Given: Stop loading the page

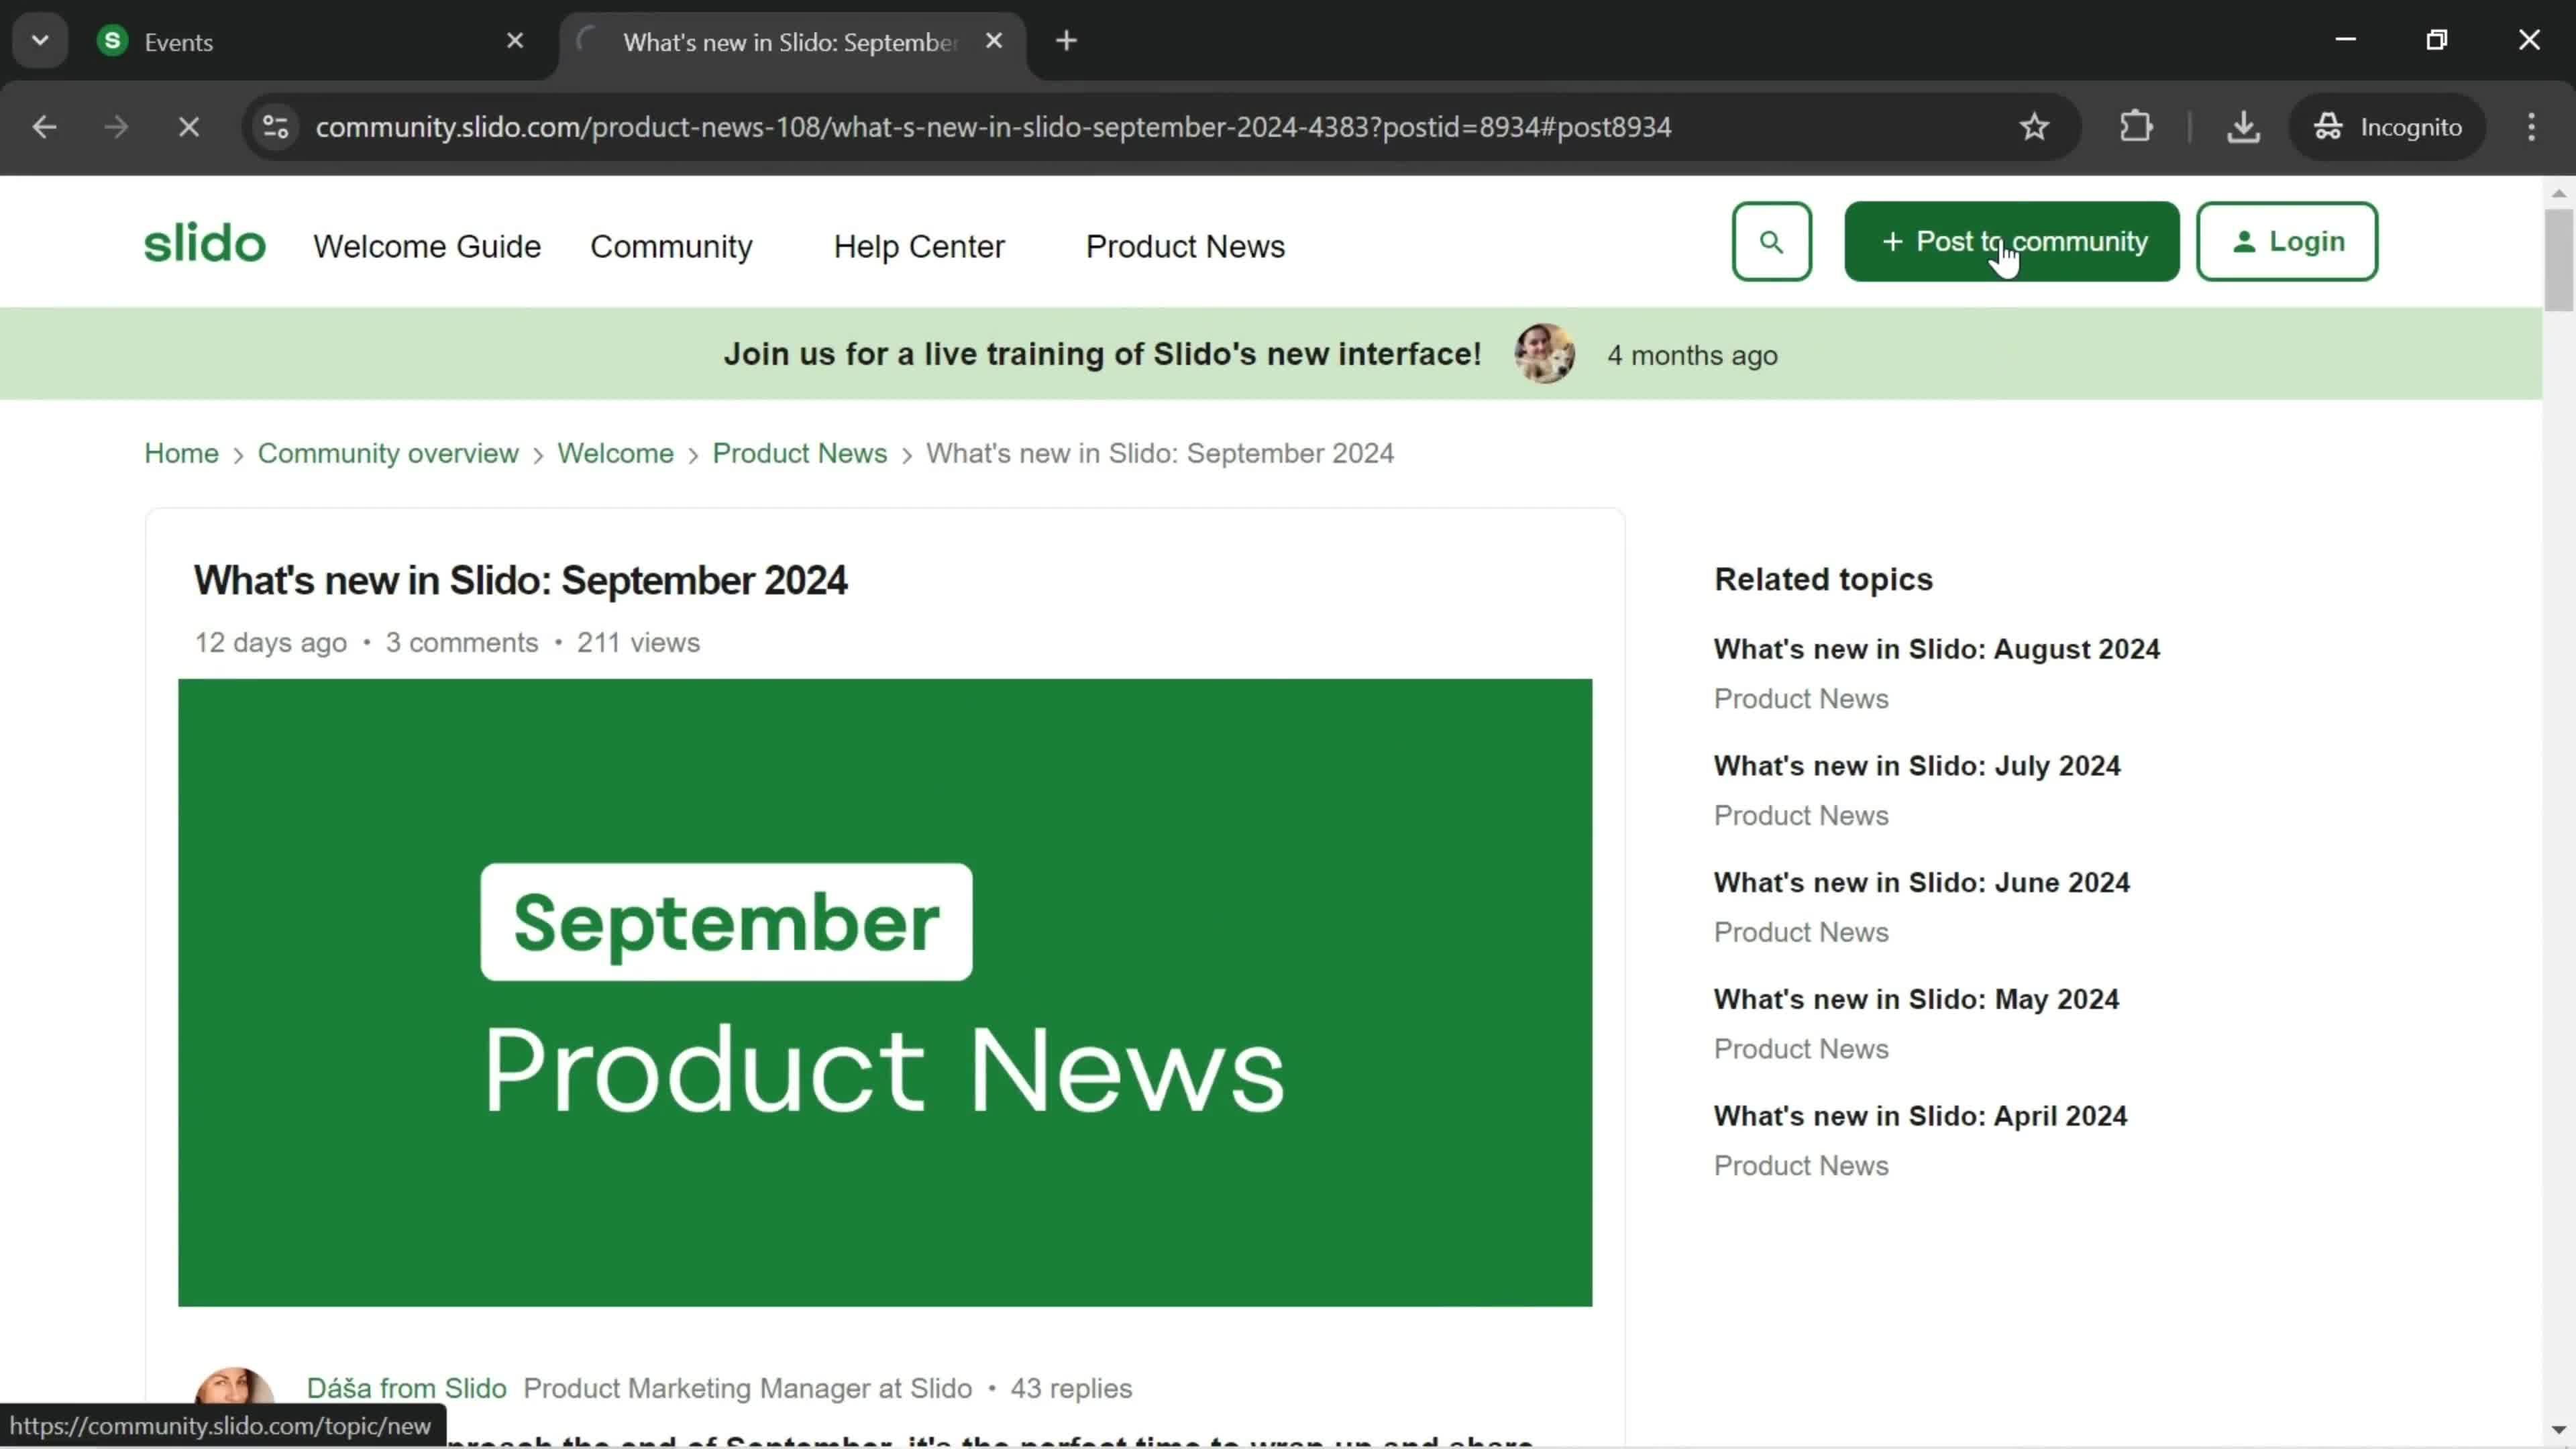Looking at the screenshot, I should tap(188, 127).
